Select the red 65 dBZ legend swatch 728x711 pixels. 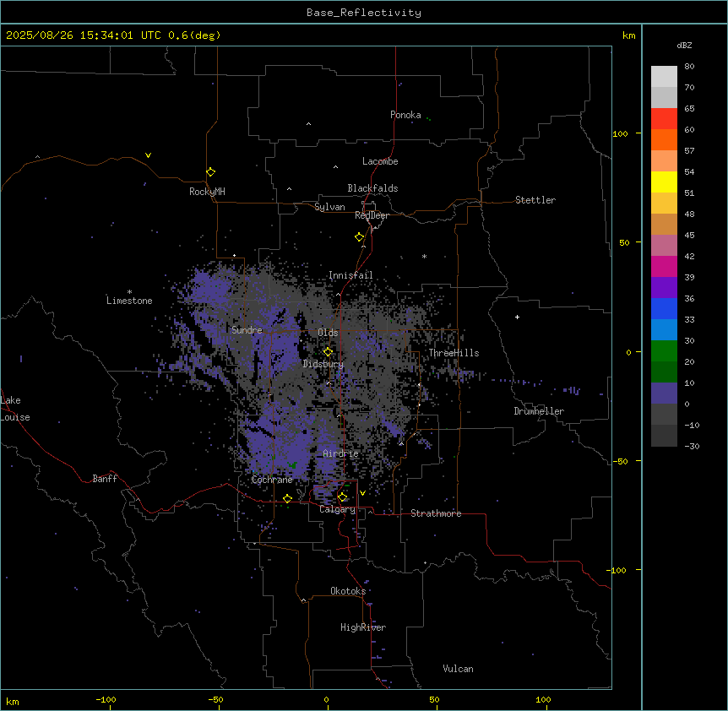point(664,118)
